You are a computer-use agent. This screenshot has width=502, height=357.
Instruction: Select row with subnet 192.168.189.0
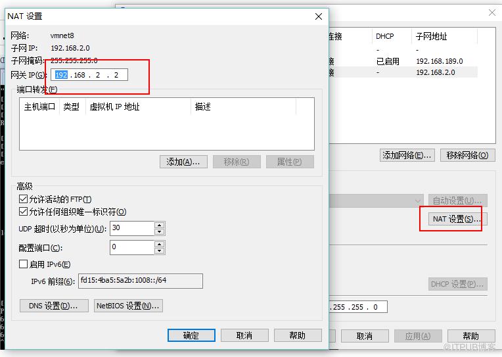[x=403, y=61]
